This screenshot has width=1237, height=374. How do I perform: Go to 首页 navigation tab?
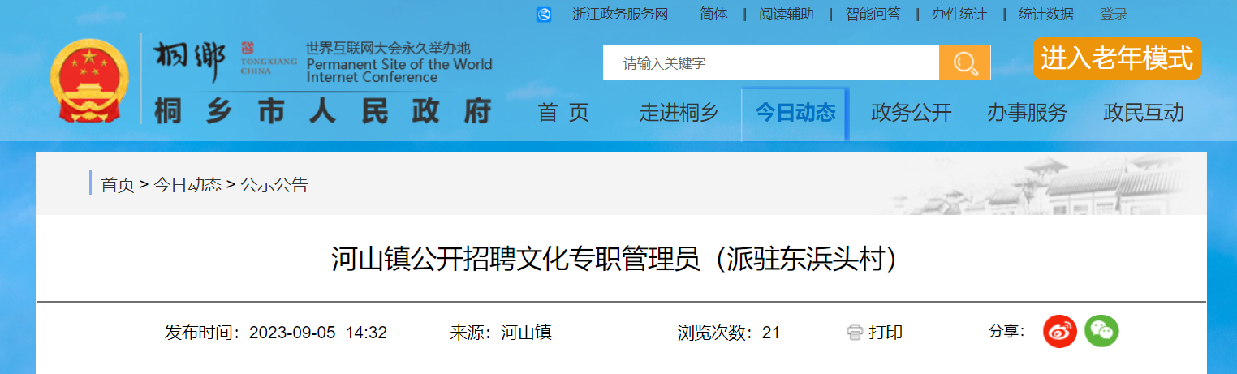(x=563, y=113)
